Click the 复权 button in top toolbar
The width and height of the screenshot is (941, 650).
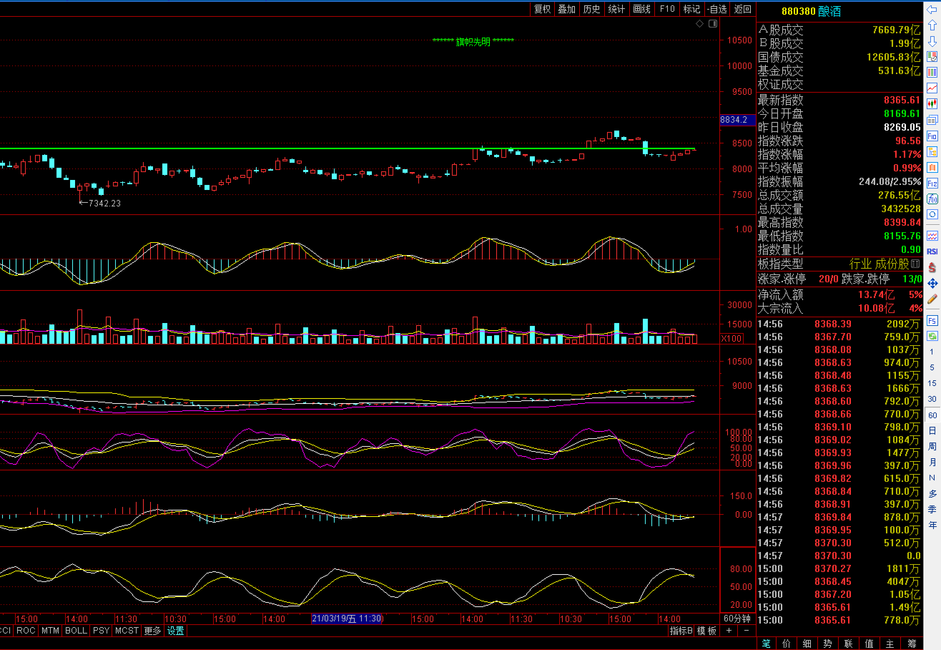pos(542,9)
